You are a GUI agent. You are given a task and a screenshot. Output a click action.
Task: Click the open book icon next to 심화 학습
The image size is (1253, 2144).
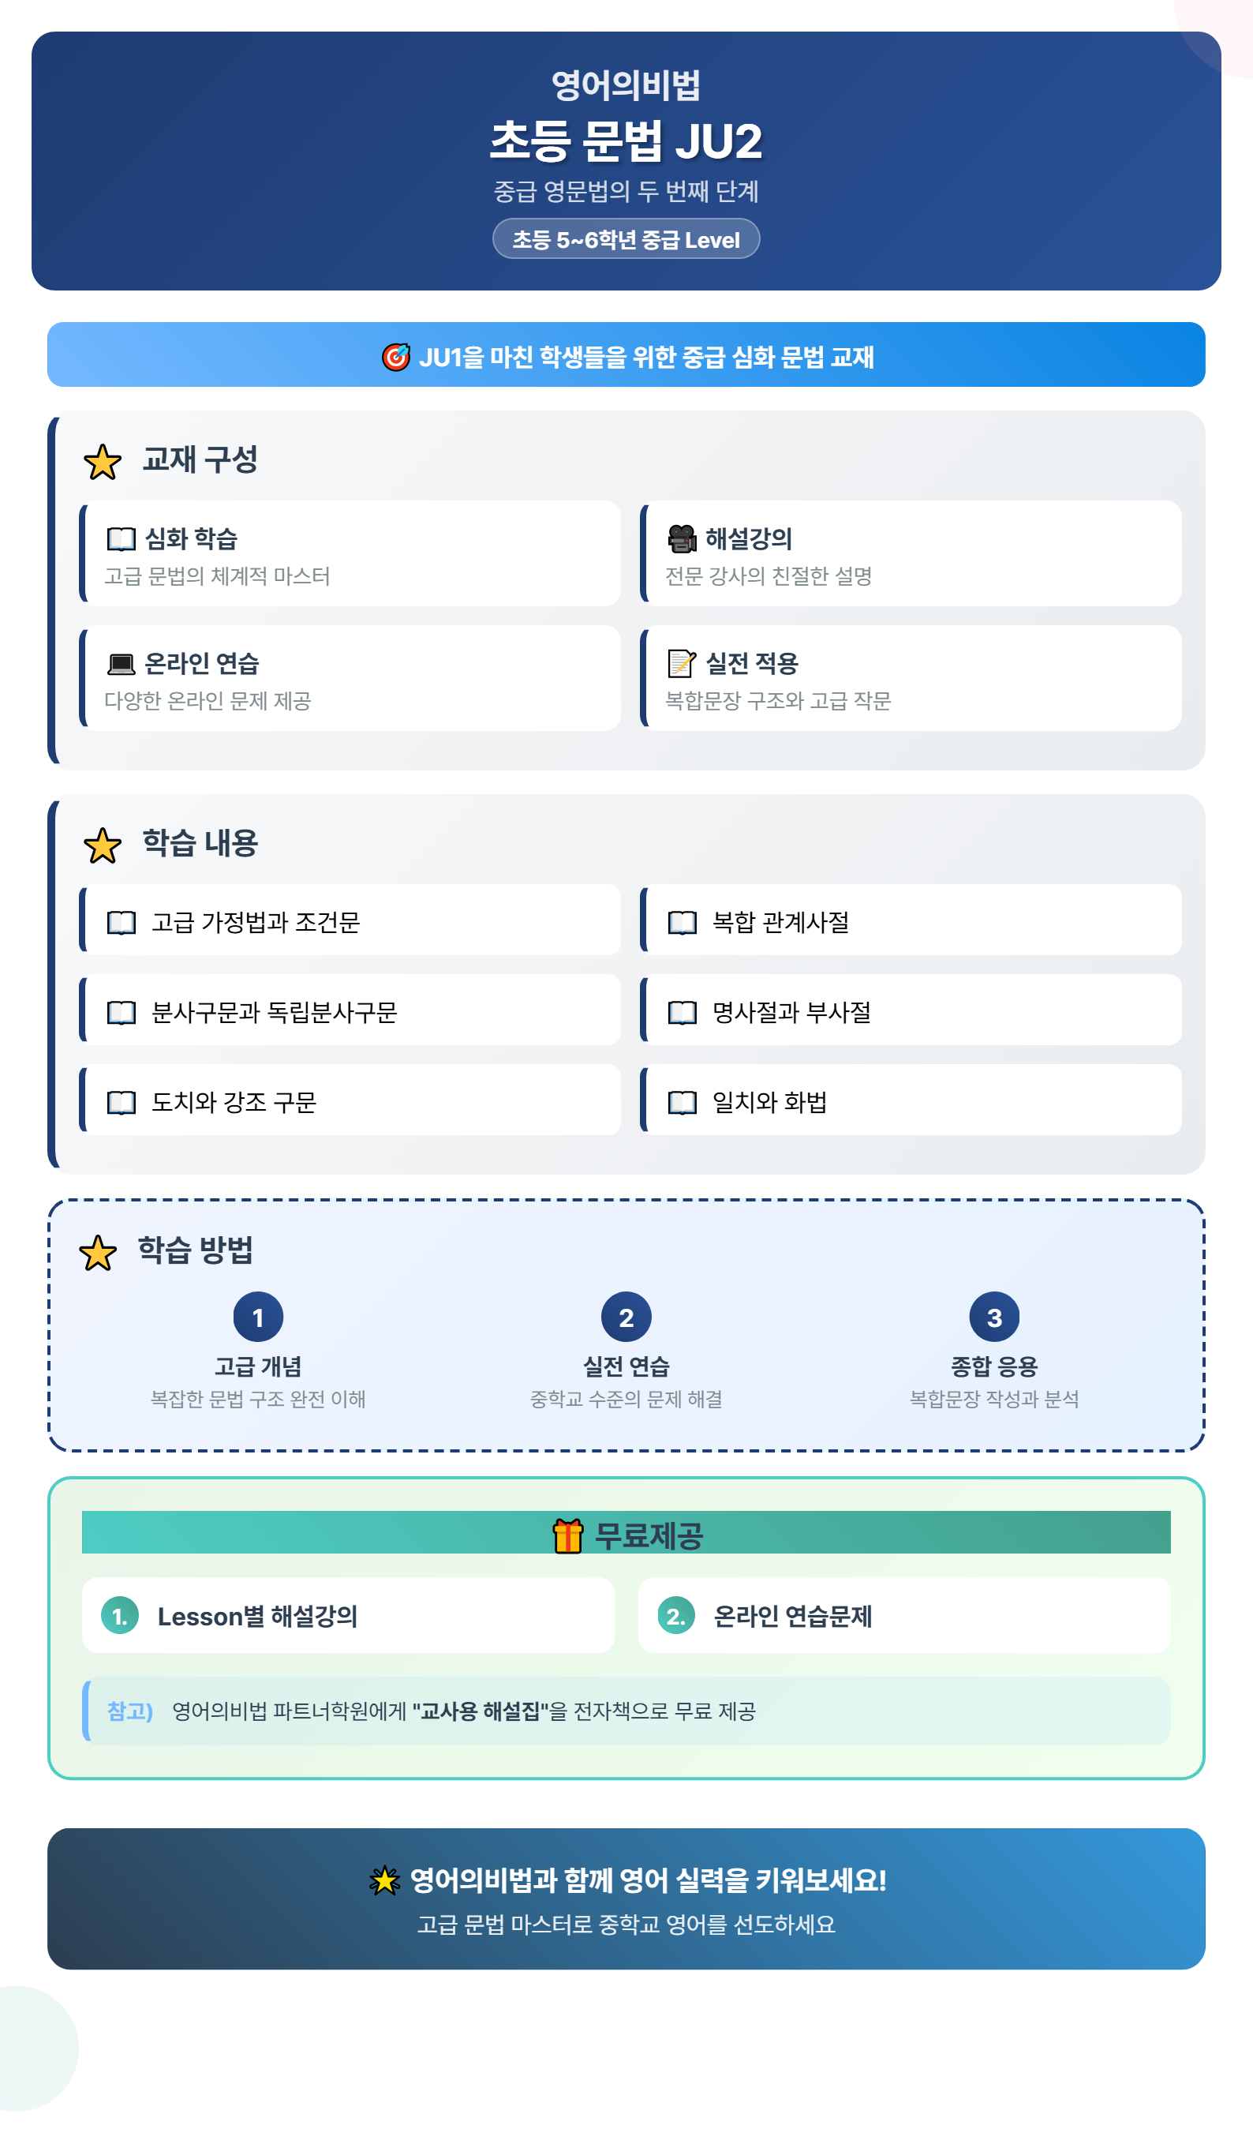point(121,538)
